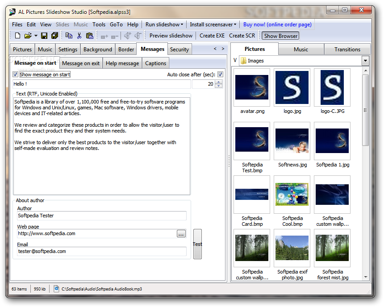Toggle Show message on start checkbox
This screenshot has height=307, width=384.
tap(16, 75)
